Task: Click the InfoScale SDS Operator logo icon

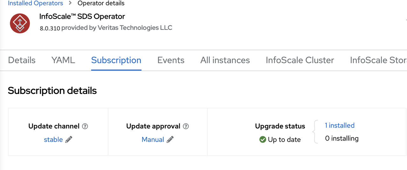Action: 20,23
